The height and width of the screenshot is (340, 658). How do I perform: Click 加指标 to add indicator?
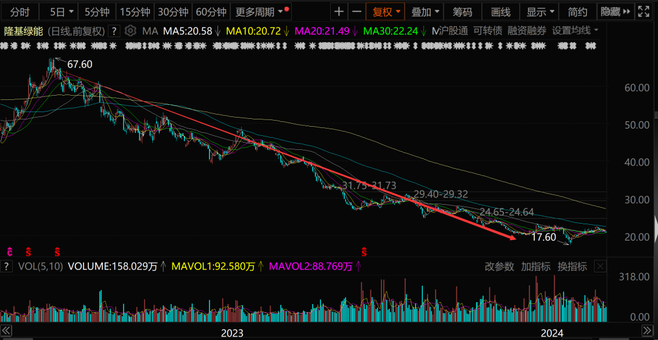click(x=536, y=266)
